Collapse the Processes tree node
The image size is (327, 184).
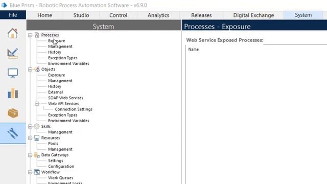[30, 35]
